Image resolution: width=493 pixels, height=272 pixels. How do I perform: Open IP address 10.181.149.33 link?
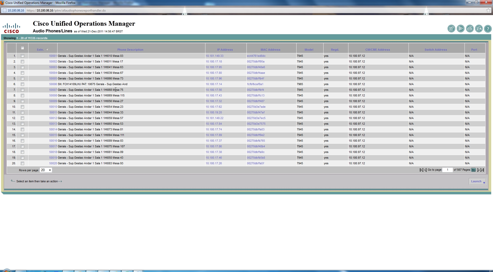[x=214, y=56]
